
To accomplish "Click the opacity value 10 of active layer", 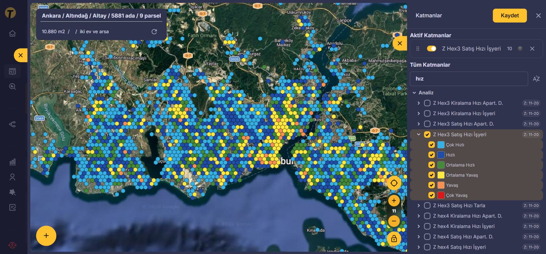I will (510, 49).
